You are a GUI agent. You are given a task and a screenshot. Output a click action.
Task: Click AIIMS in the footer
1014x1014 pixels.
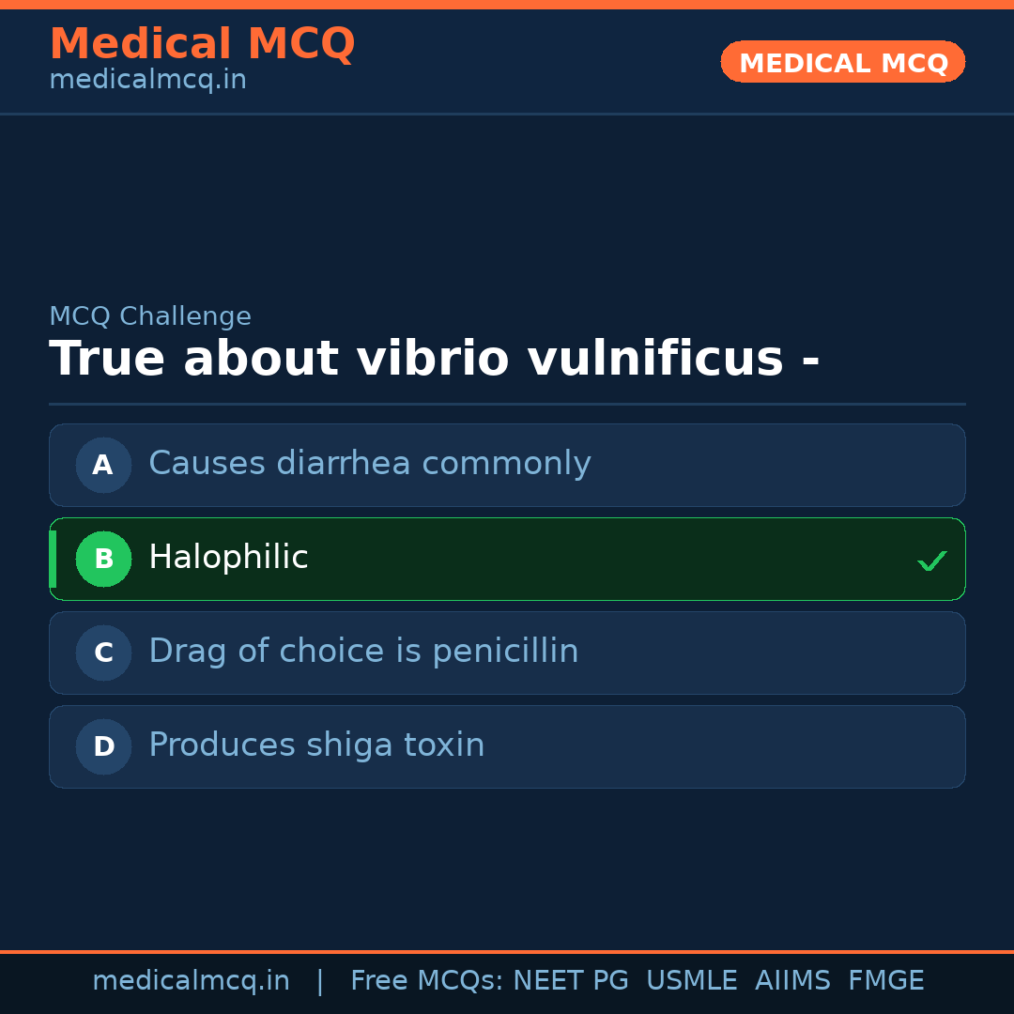pyautogui.click(x=792, y=981)
